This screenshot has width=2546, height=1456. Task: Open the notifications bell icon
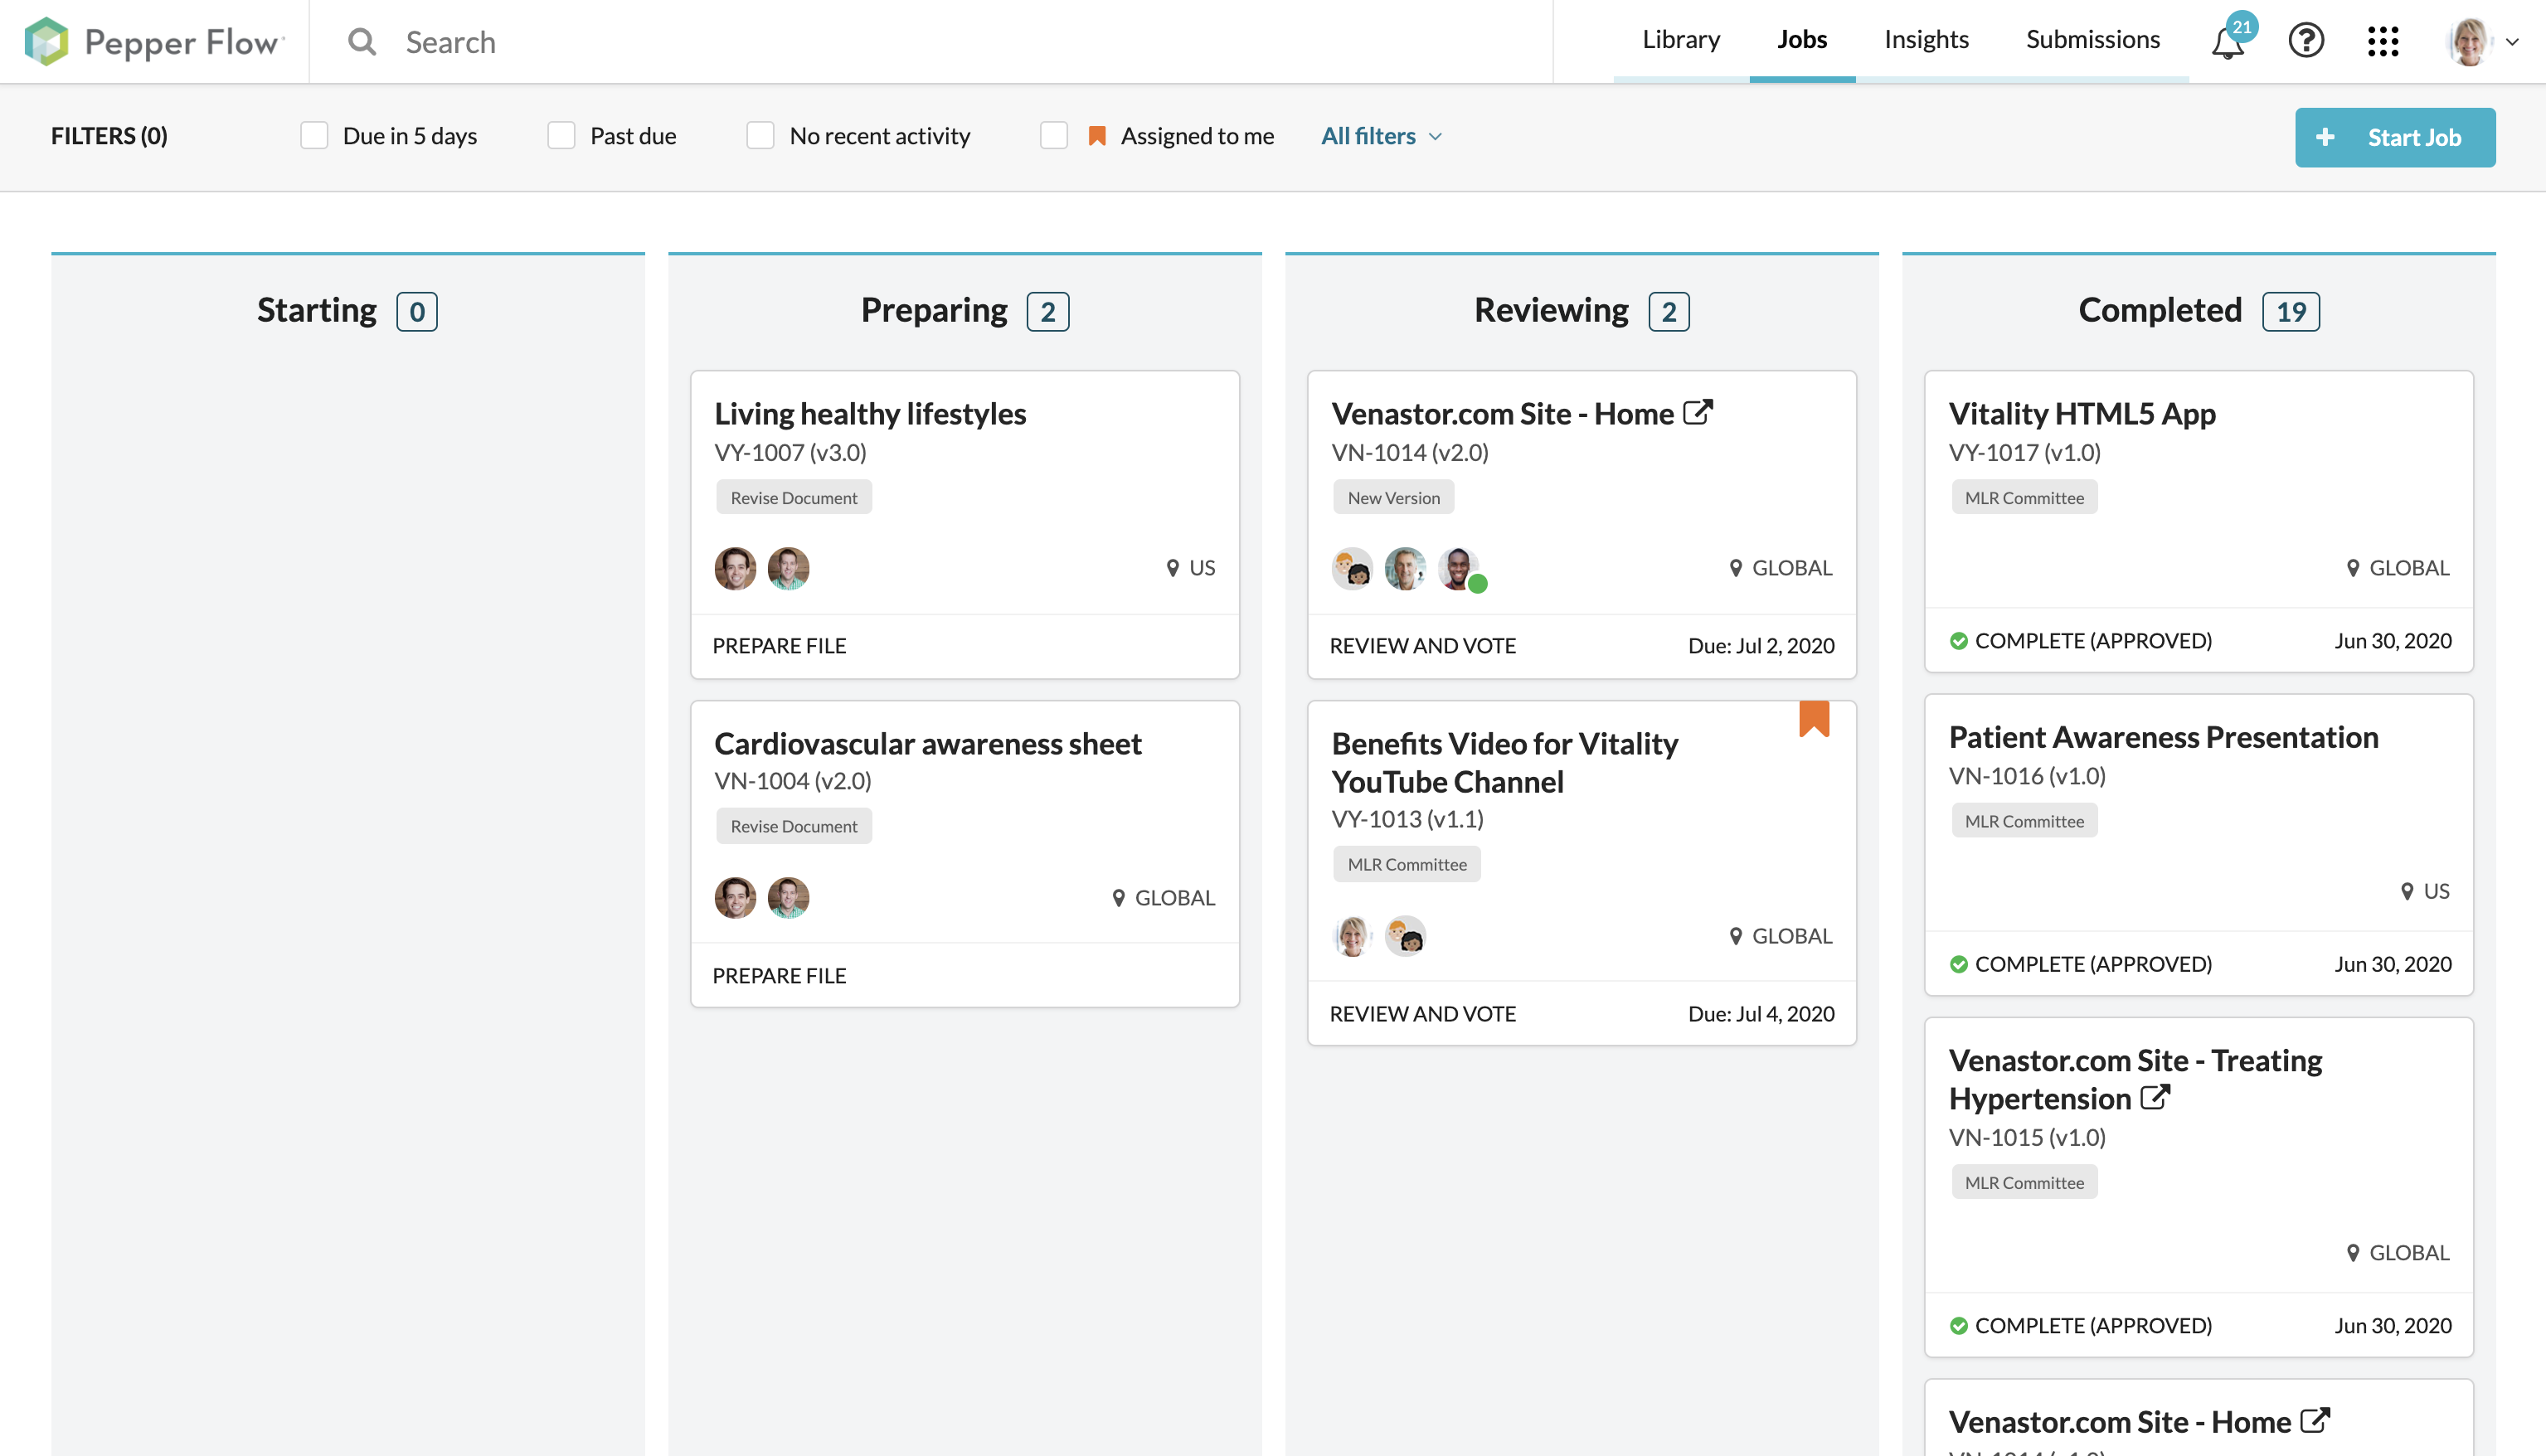point(2227,42)
